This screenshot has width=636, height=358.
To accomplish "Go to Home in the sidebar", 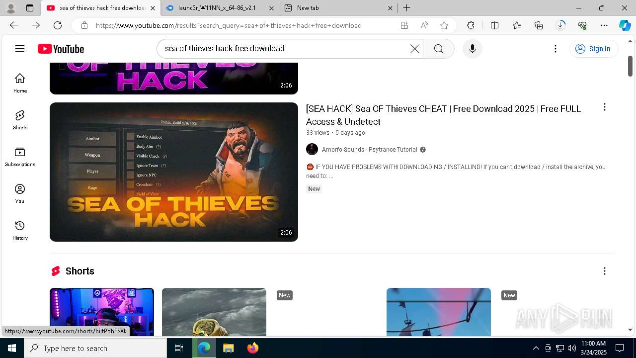I will 20,83.
